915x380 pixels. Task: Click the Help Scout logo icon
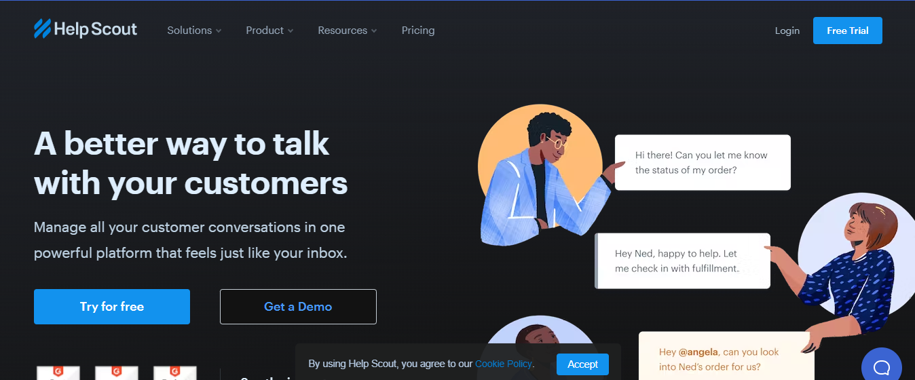(x=43, y=28)
